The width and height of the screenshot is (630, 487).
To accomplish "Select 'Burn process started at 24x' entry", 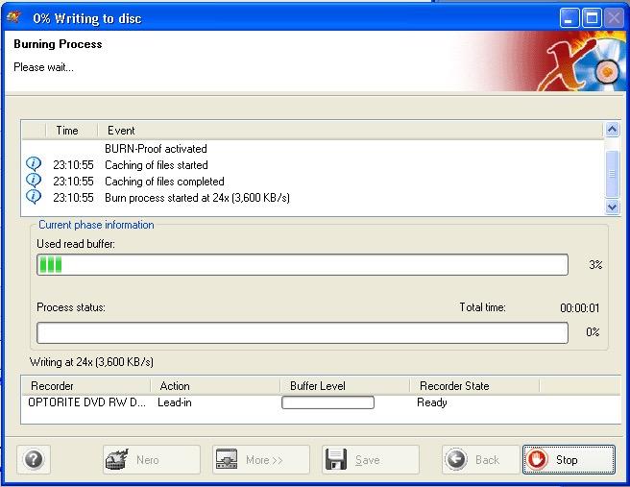I will pyautogui.click(x=197, y=198).
